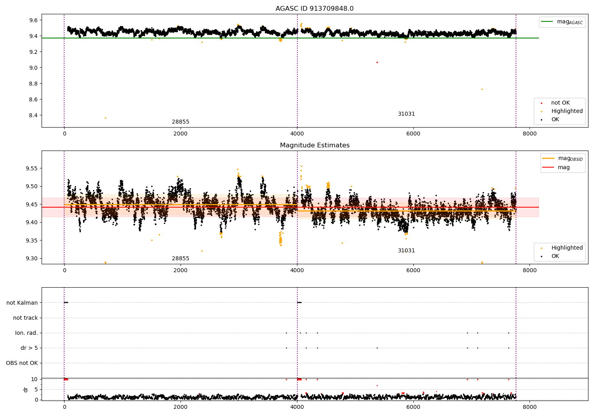Click the 8.4 y-axis tick label
This screenshot has height=416, width=594.
pos(33,115)
